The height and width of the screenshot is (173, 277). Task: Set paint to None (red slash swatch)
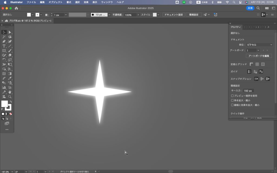[11, 114]
